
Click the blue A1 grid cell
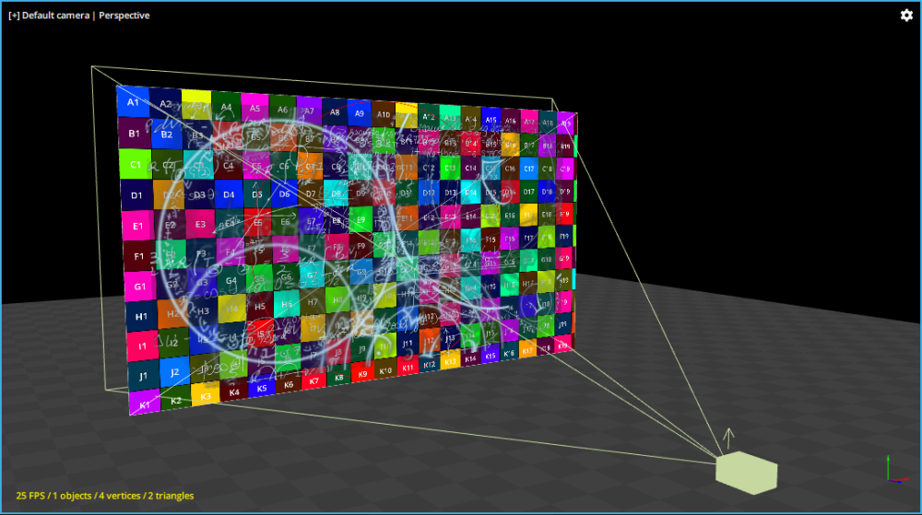[x=133, y=101]
